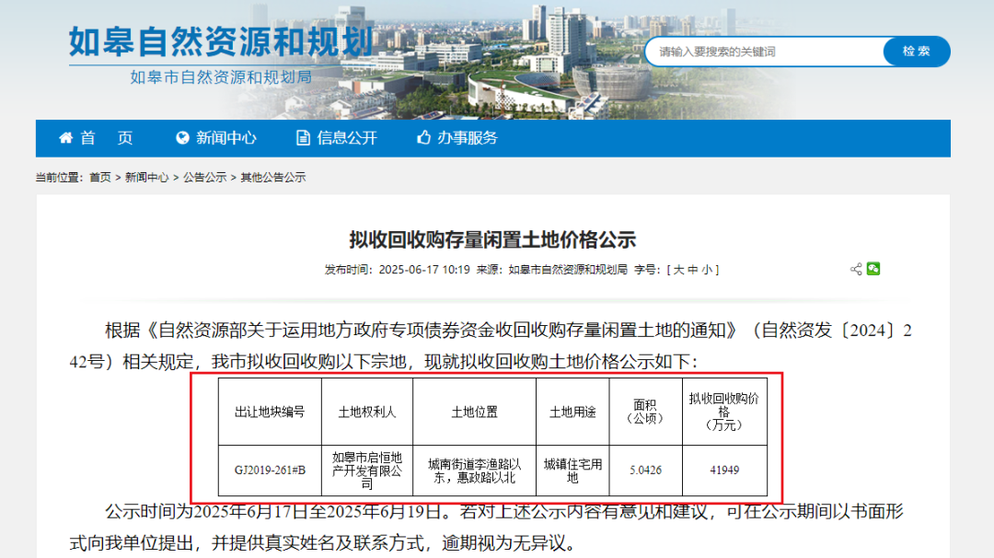The width and height of the screenshot is (994, 558).
Task: Click the globe icon beside 新闻中心
Action: click(x=182, y=137)
